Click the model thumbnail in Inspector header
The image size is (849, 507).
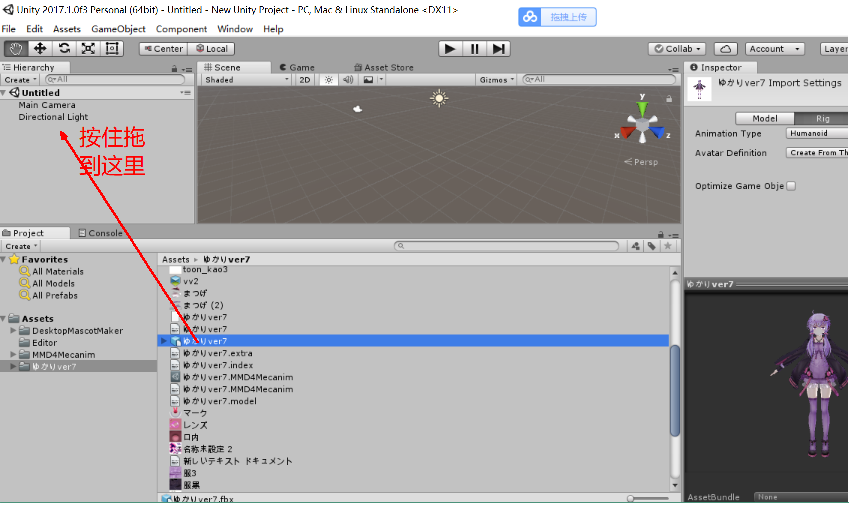(699, 89)
